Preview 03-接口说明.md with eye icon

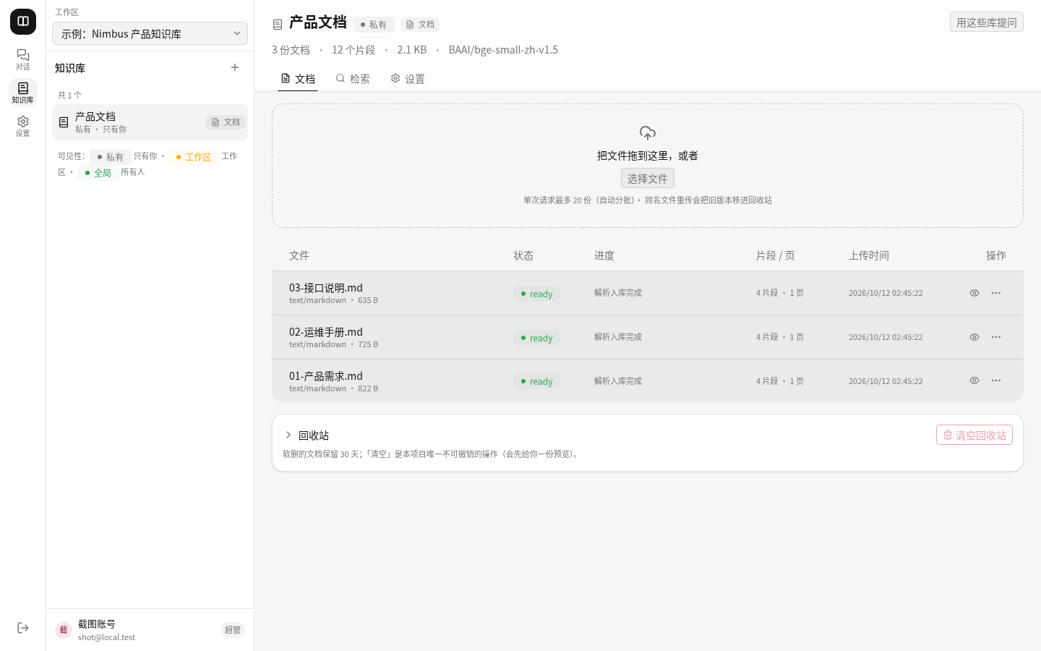point(974,293)
